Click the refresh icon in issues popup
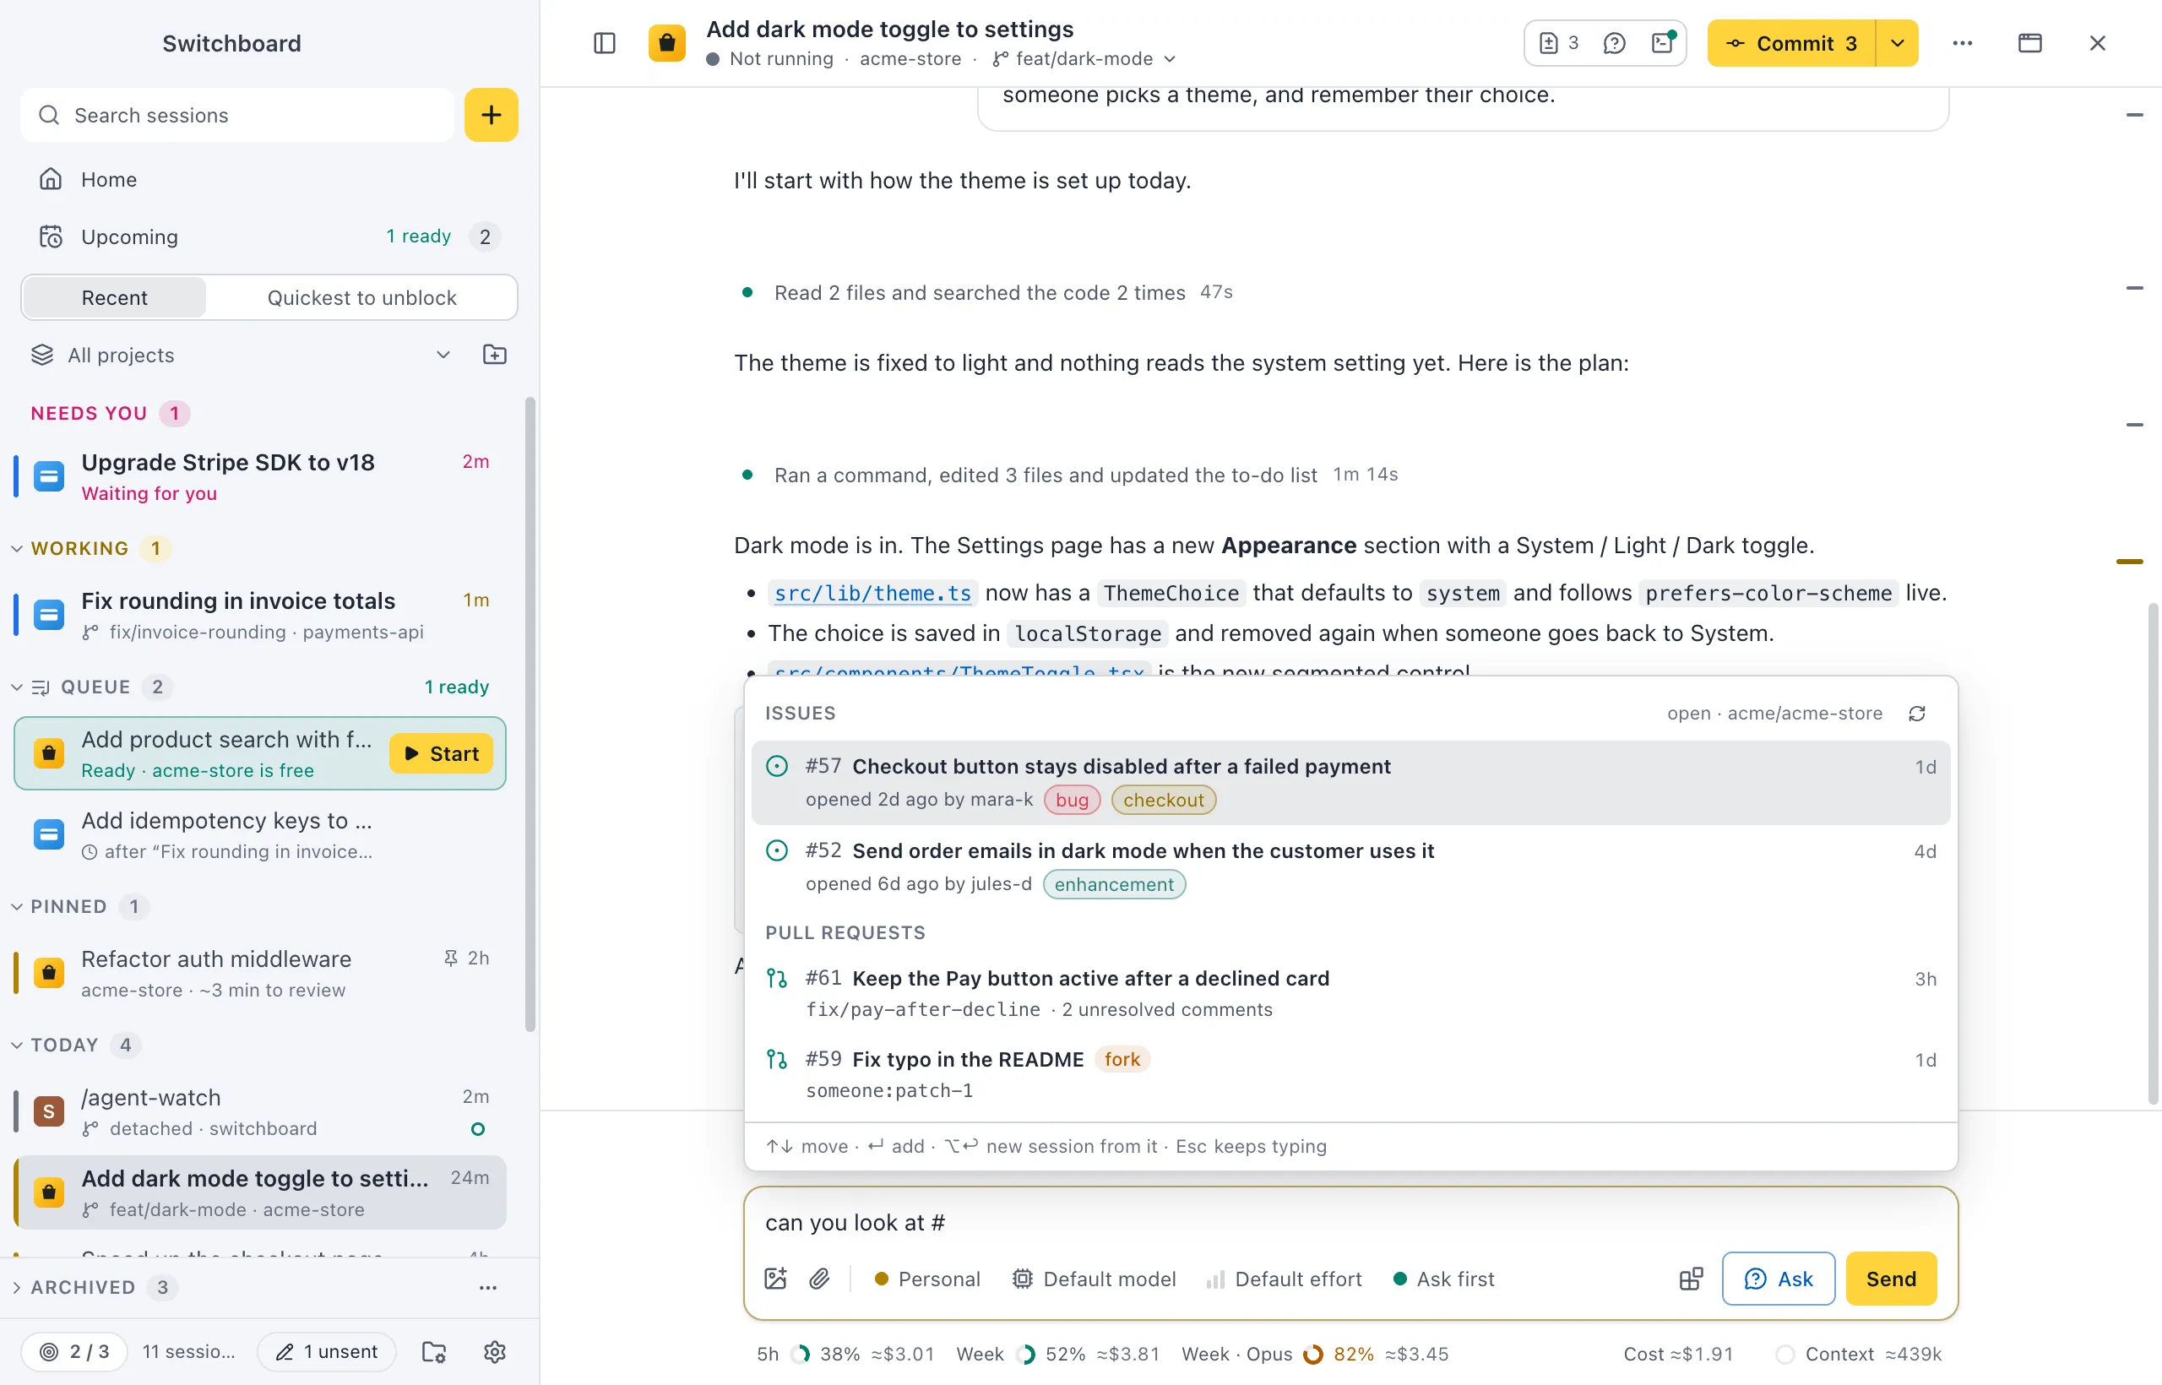 (1917, 713)
